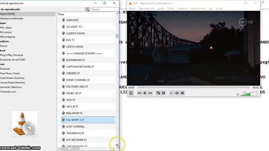Toggle the playlist button in VLC controls
Screen dimensions: 269x151
click(171, 93)
